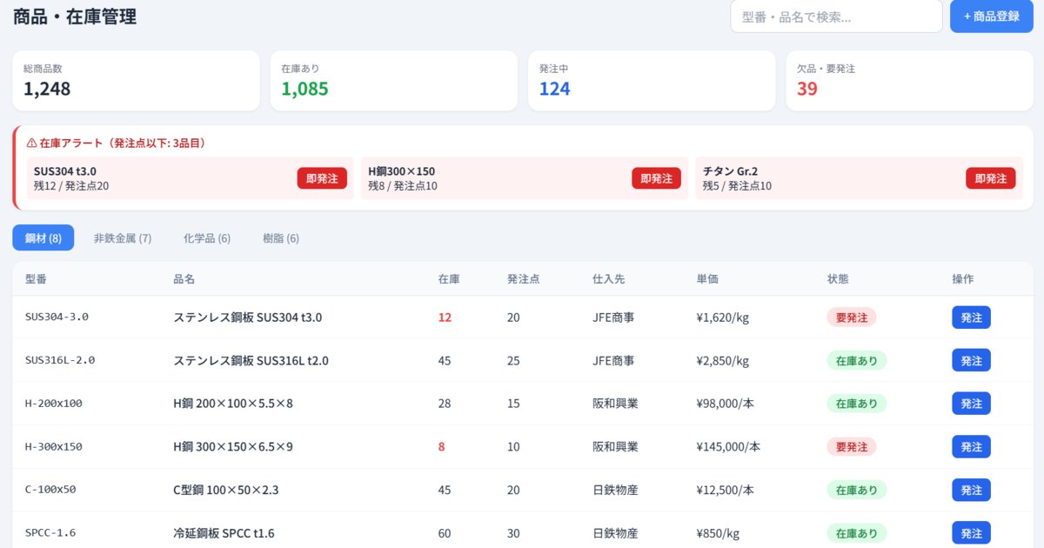Click the 型番 column header
The width and height of the screenshot is (1044, 548).
36,279
